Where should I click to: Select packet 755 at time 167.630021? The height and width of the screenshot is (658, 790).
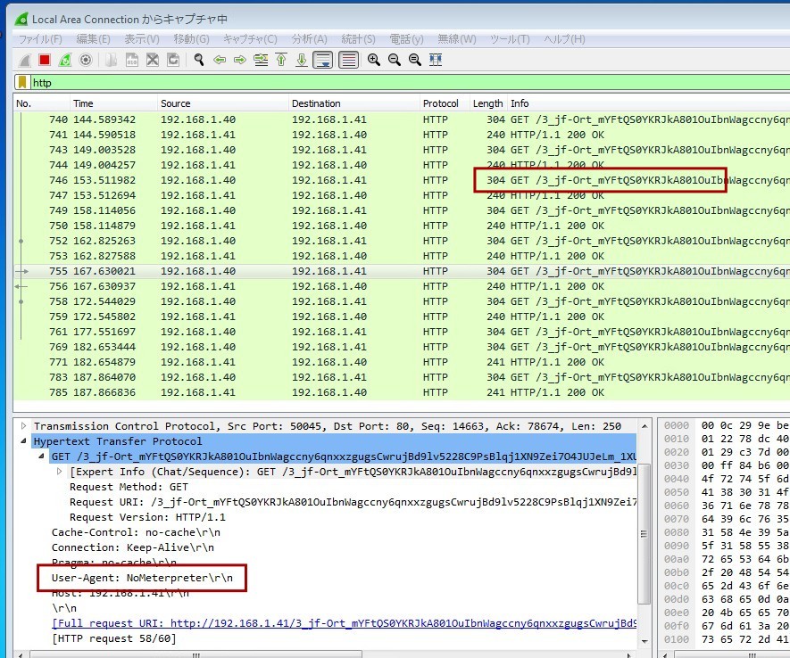tap(402, 271)
